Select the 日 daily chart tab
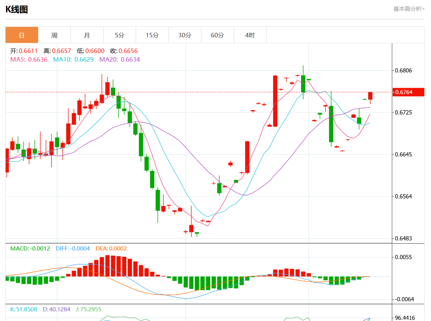The height and width of the screenshot is (321, 431). click(x=22, y=35)
